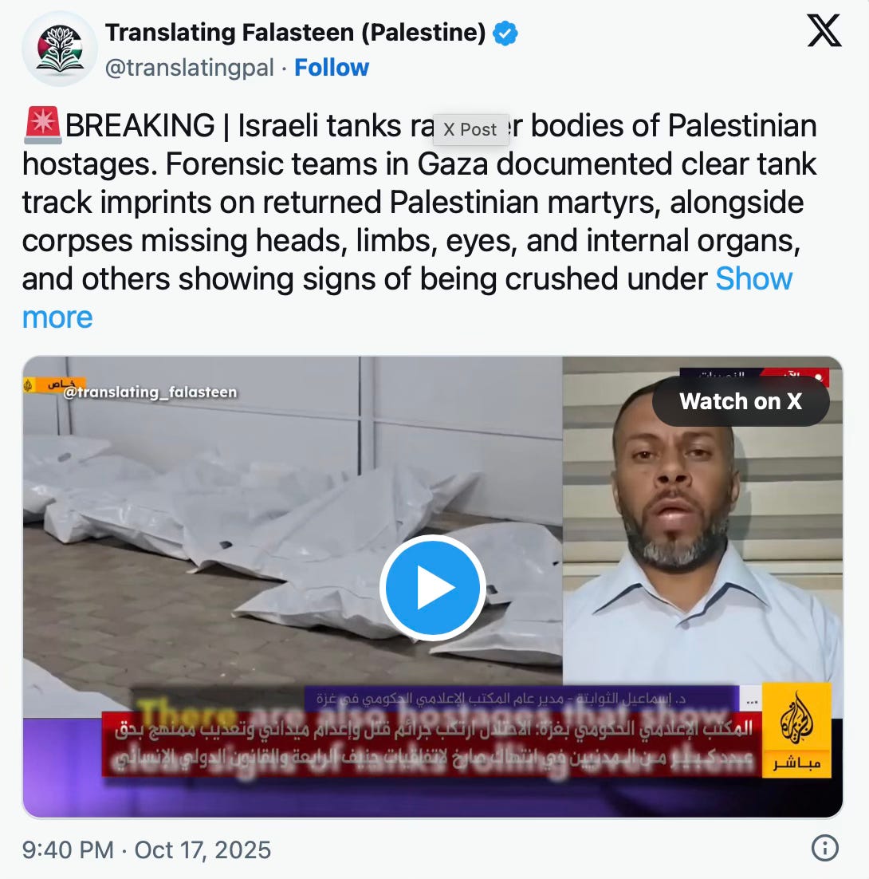Screen dimensions: 869x879
Task: Open the Translating Falasteen profile avatar
Action: tap(59, 49)
